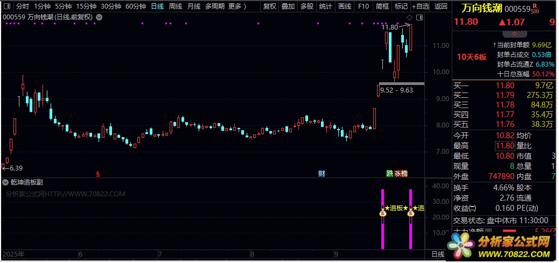Open the 日线 period selector at bottom right
This screenshot has height=263, width=559.
pos(438,254)
